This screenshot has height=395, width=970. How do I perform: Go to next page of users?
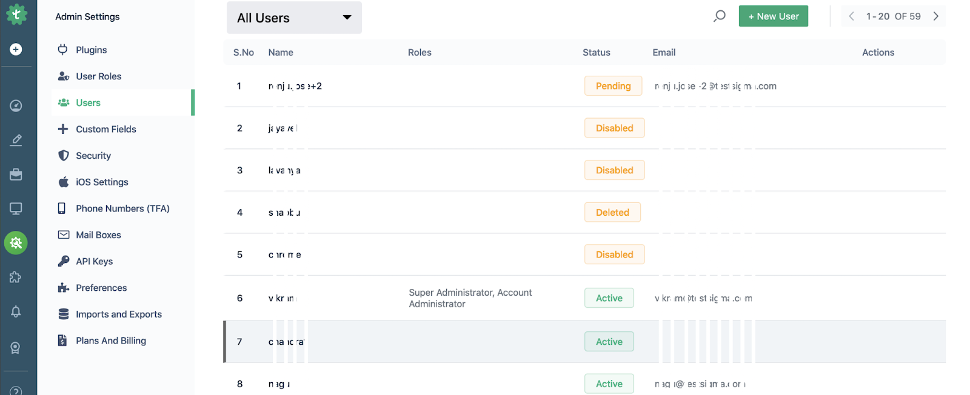935,16
